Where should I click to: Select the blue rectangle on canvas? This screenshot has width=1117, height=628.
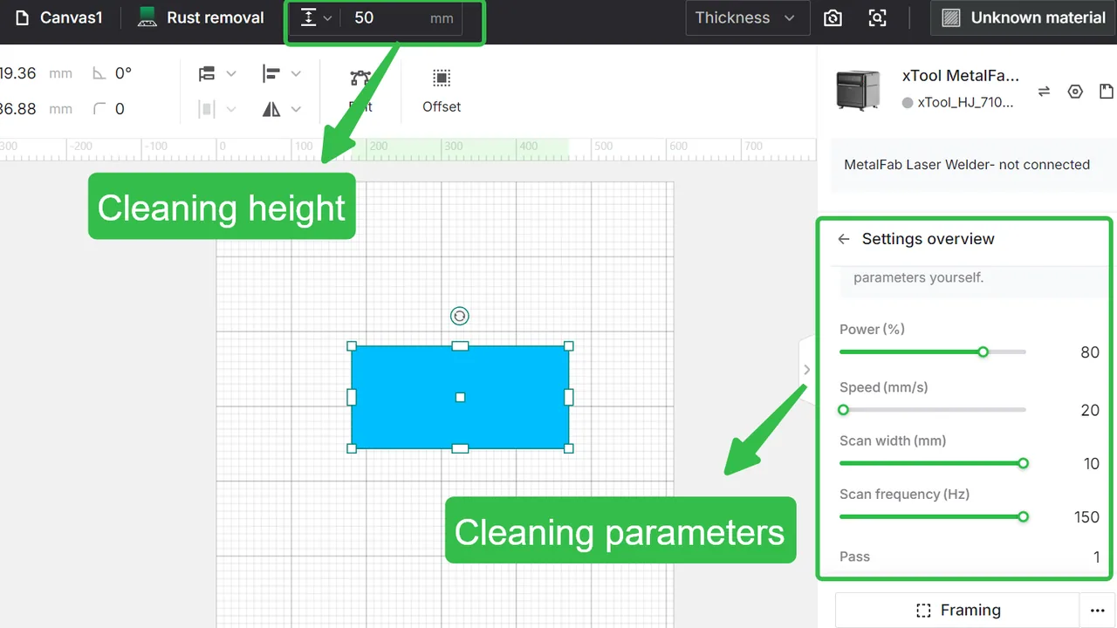pyautogui.click(x=460, y=397)
